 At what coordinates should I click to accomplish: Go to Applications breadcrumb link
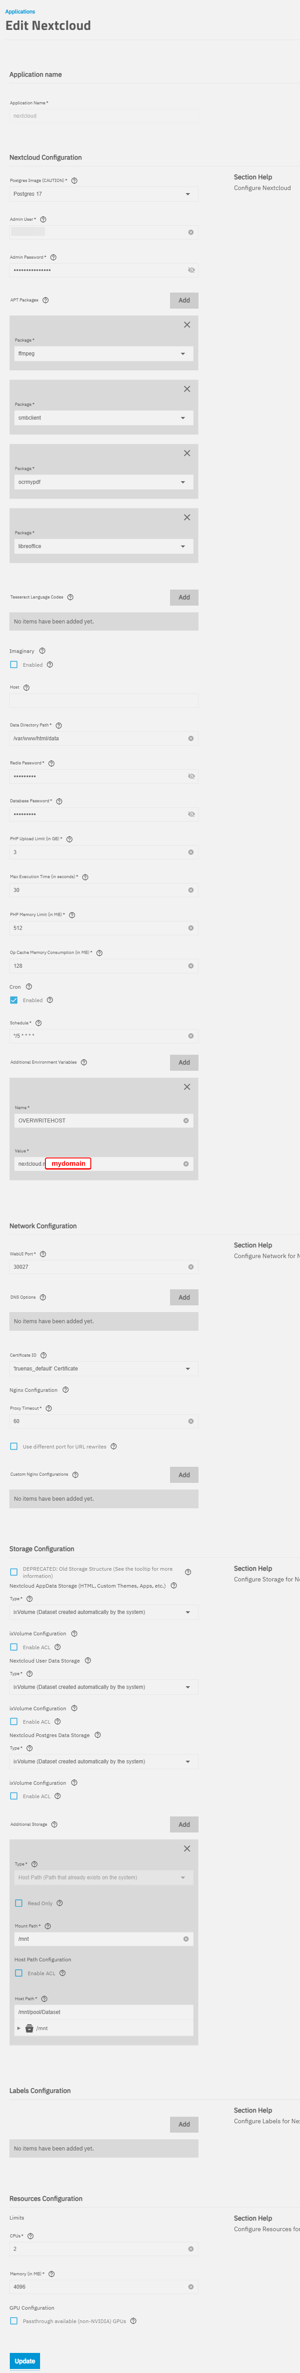(x=20, y=12)
